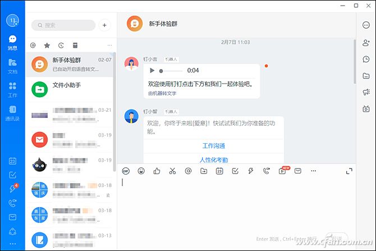The height and width of the screenshot is (251, 376).
Task: Show recent history filter icon
Action: pos(61,45)
